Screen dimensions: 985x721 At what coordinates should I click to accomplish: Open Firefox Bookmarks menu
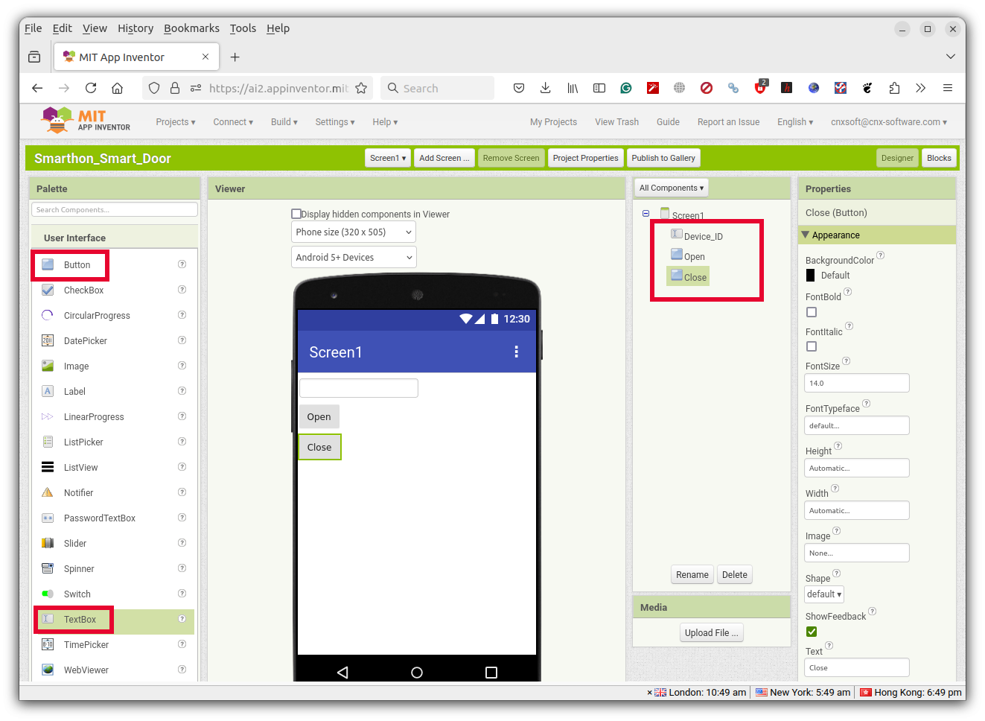[x=191, y=28]
